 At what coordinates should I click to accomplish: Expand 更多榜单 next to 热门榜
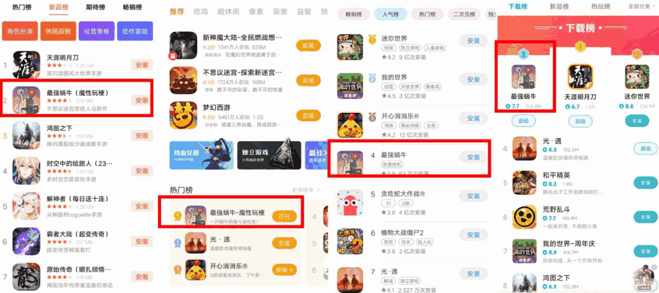(306, 190)
